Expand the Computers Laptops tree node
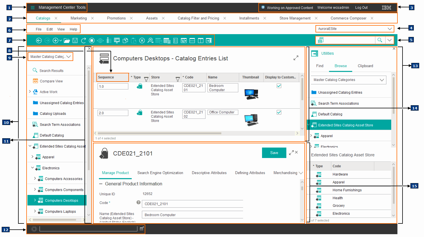The image size is (424, 237). click(x=35, y=211)
